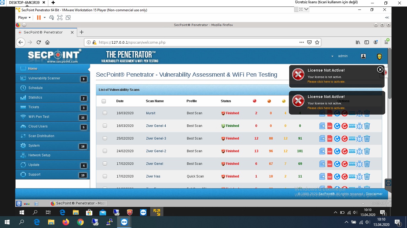Click the ticket icon in Ziver Genel-4 row

click(352, 126)
